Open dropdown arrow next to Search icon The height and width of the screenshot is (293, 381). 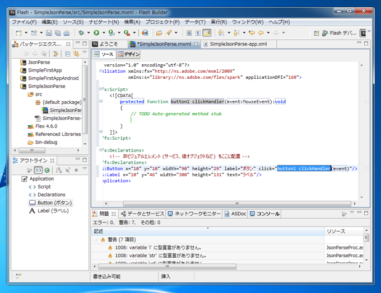coord(176,33)
